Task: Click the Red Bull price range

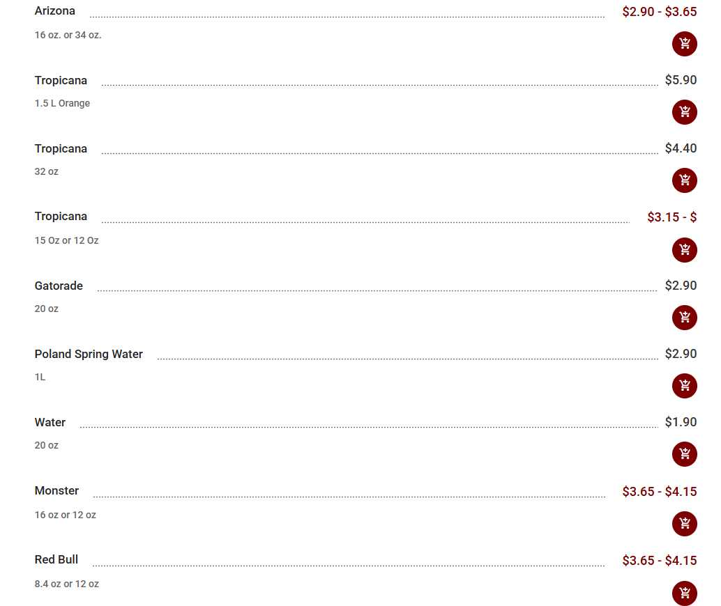Action: [659, 560]
